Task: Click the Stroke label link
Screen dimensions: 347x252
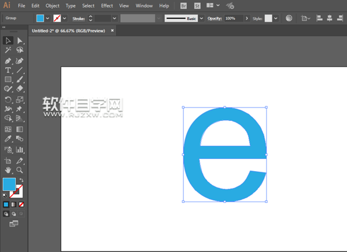Action: [x=79, y=18]
